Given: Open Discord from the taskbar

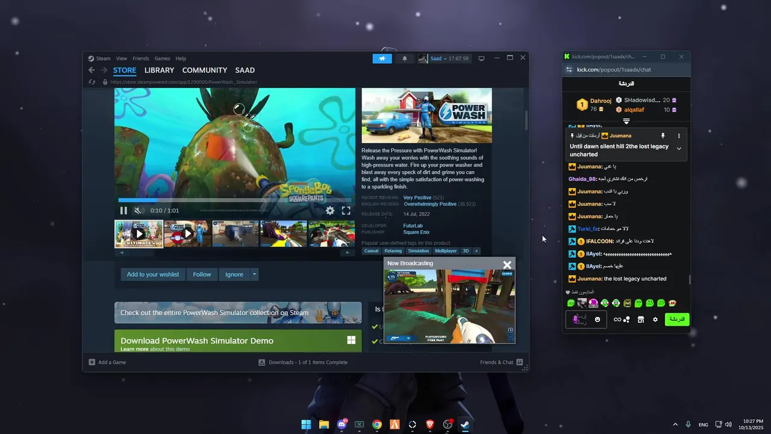Looking at the screenshot, I should coord(342,424).
